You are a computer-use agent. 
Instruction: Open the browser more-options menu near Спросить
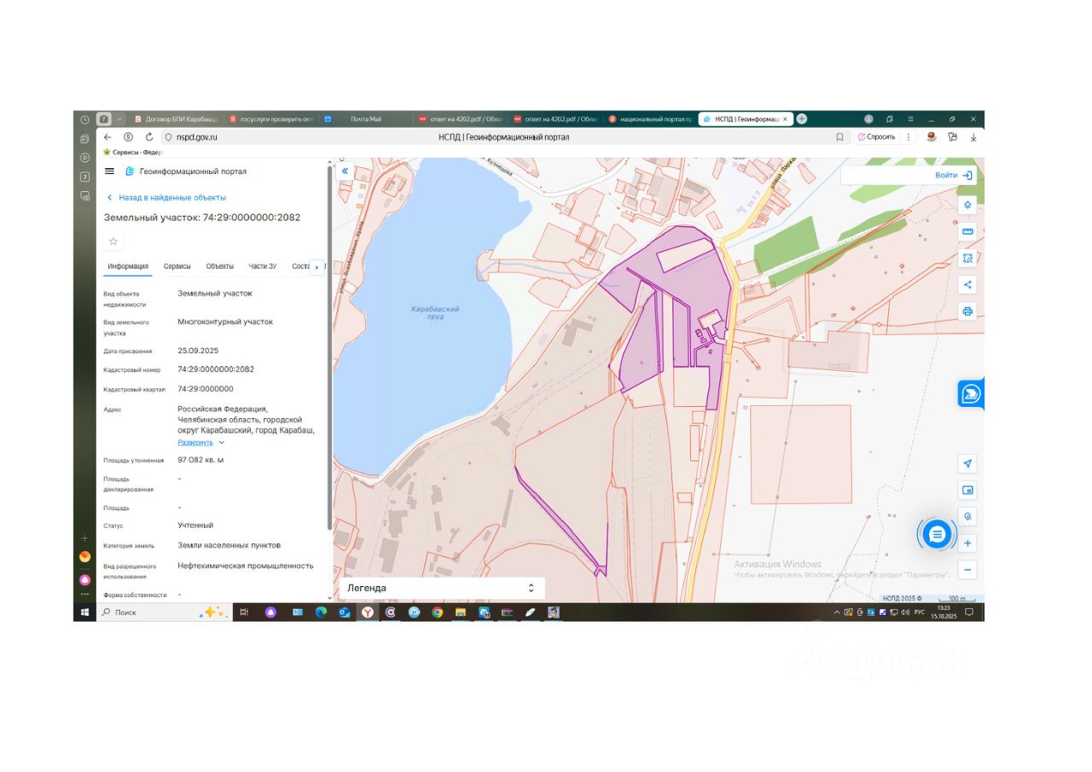[909, 136]
